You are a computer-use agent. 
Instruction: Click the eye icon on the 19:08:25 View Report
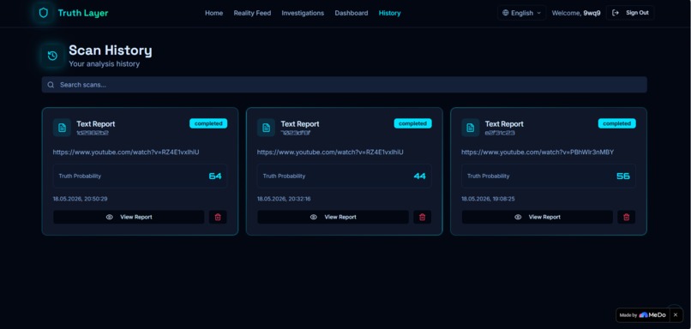518,217
